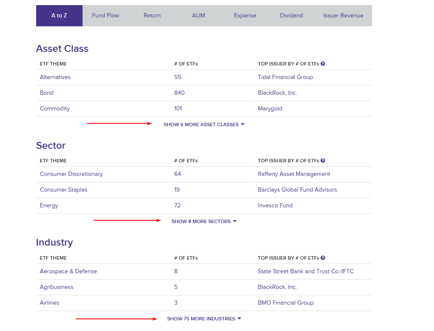Click the Industry section heading
434x331 pixels.
point(54,243)
